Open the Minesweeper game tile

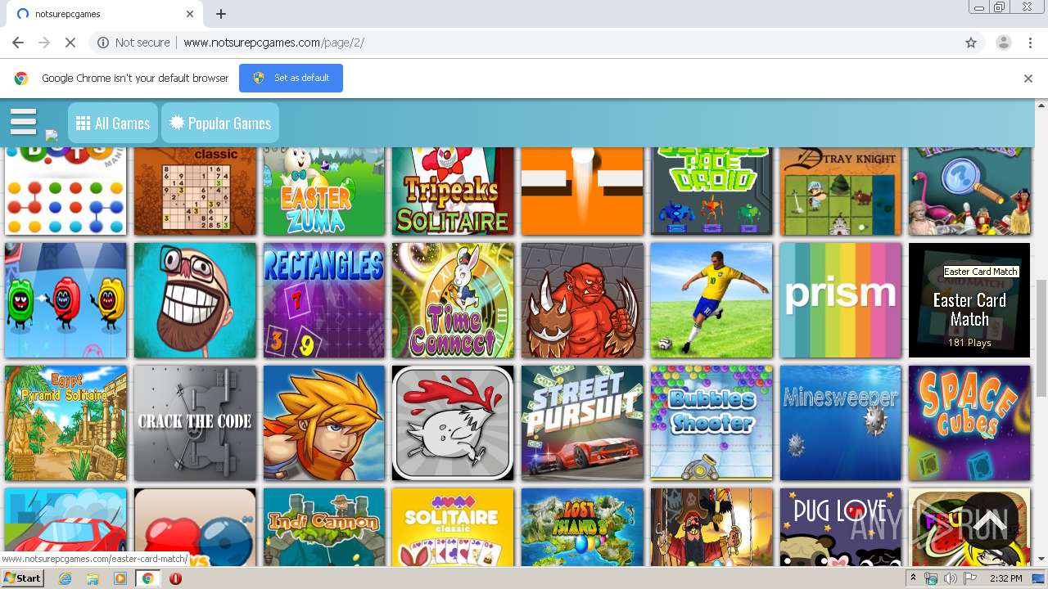841,423
